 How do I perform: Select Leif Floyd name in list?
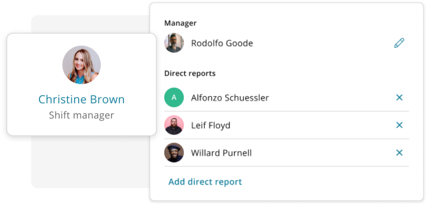point(211,125)
